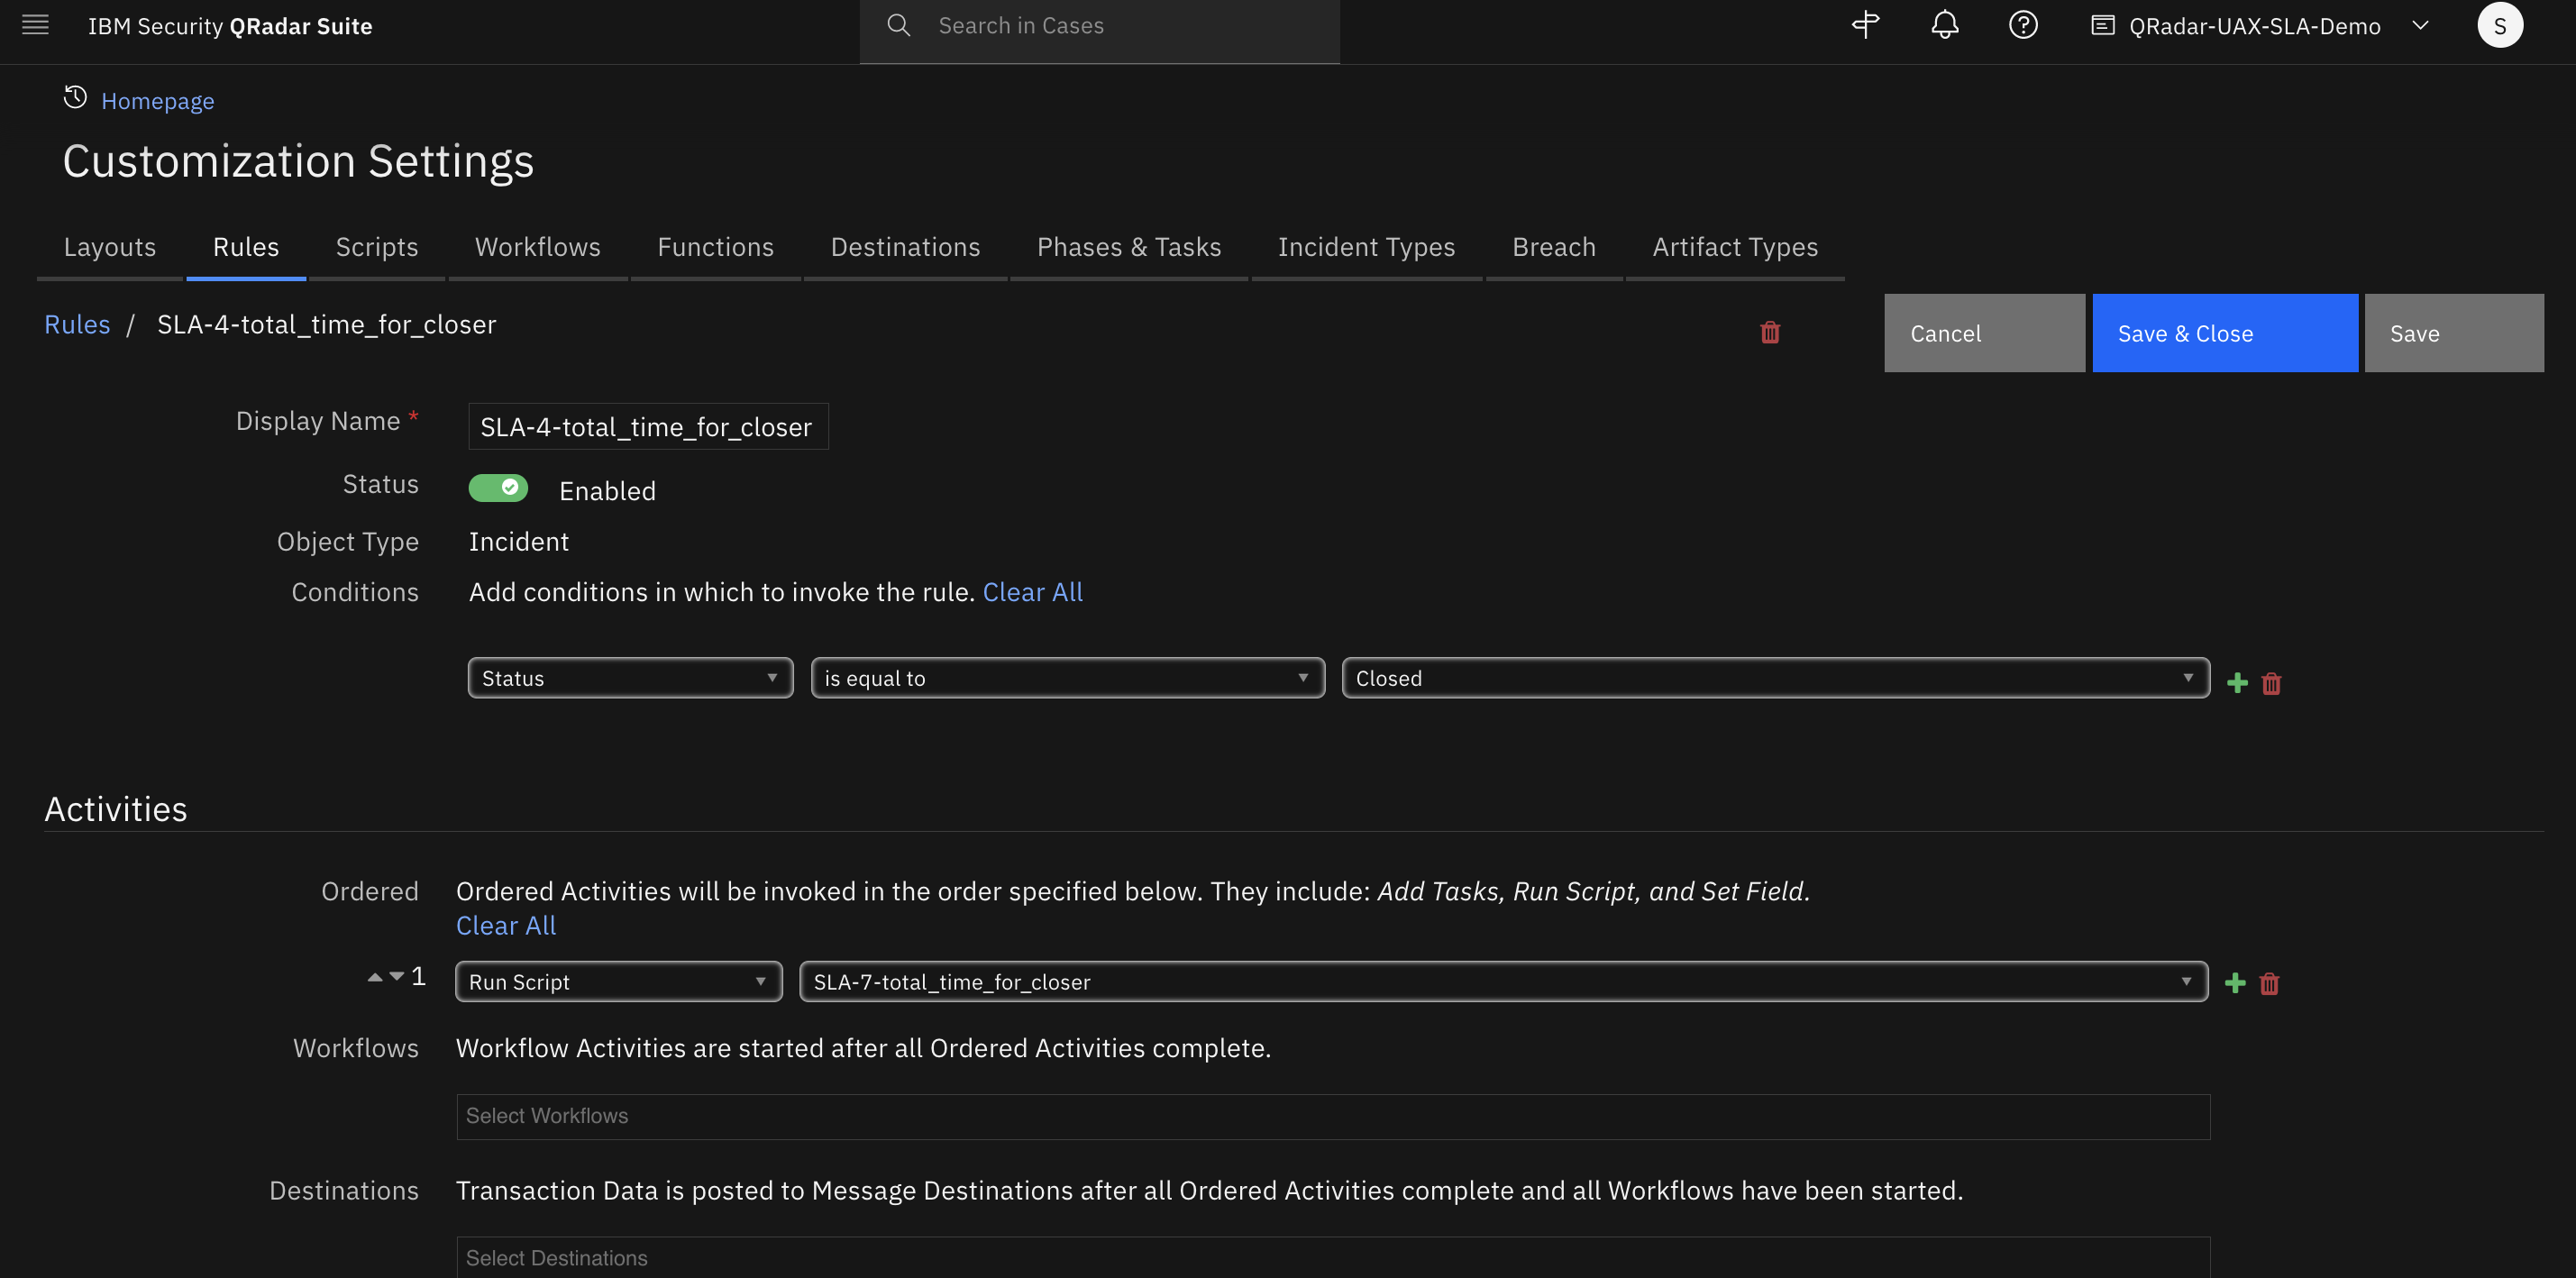Viewport: 2576px width, 1278px height.
Task: Delete the SLA-4 rule via trash icon
Action: (1770, 332)
